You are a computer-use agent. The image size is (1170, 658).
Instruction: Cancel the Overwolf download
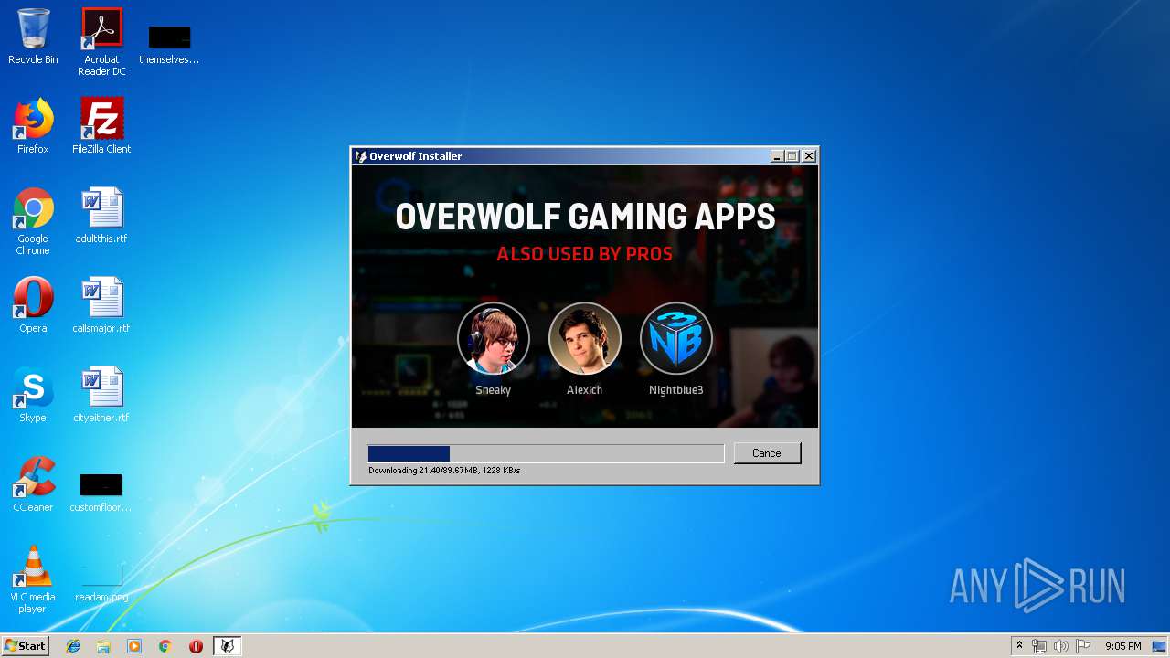(767, 453)
